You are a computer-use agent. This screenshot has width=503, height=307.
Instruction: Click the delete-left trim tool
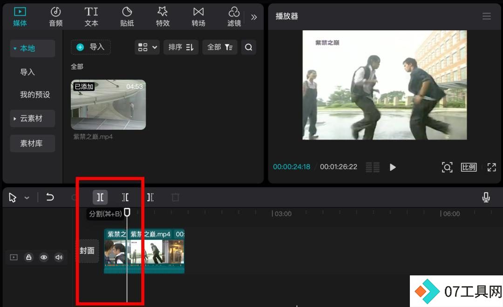pyautogui.click(x=125, y=197)
